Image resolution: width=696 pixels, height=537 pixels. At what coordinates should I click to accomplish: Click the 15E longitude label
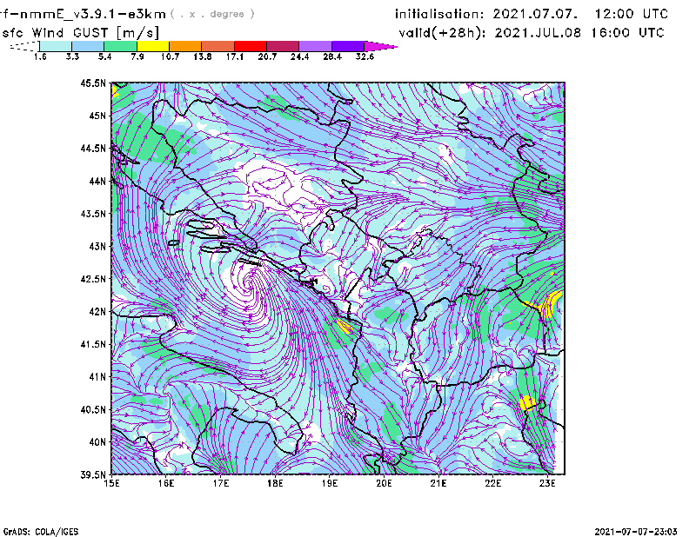111,483
